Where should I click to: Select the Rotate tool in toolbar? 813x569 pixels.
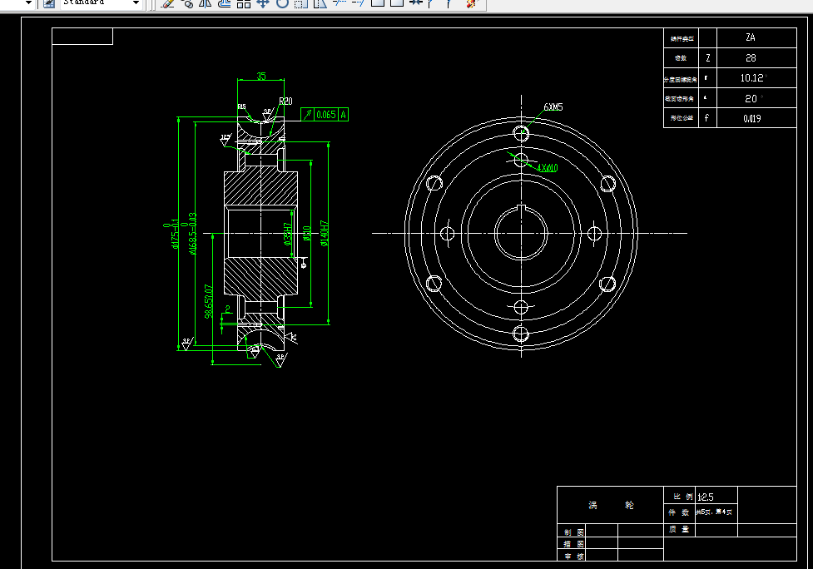(x=281, y=3)
